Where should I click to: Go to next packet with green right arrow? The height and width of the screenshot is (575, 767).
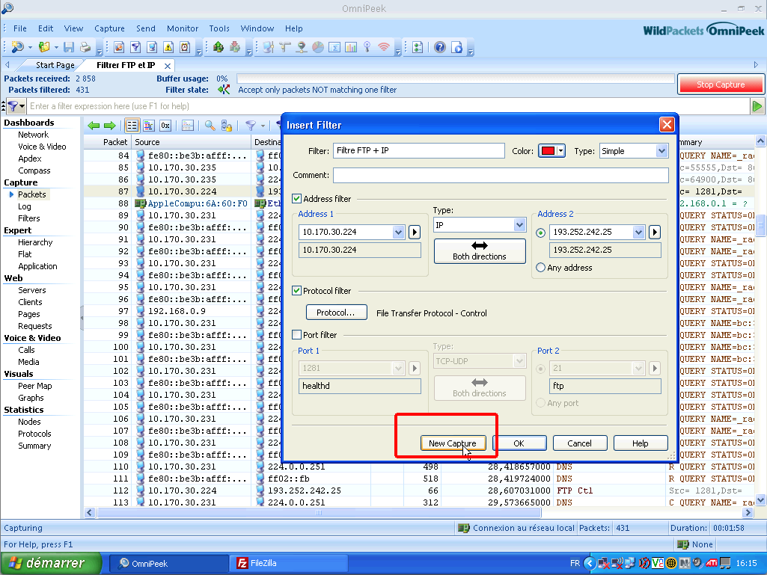(x=109, y=126)
